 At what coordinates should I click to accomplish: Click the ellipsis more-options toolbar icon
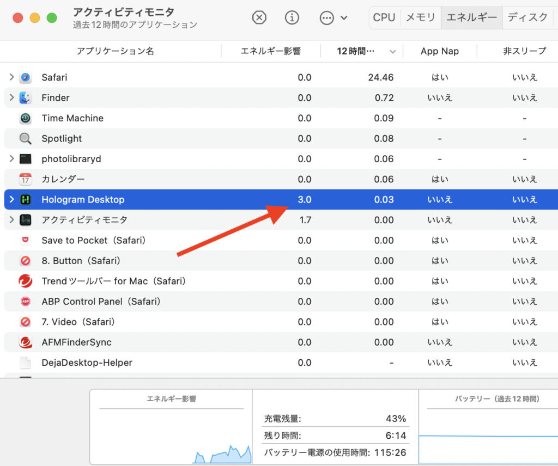tap(327, 17)
